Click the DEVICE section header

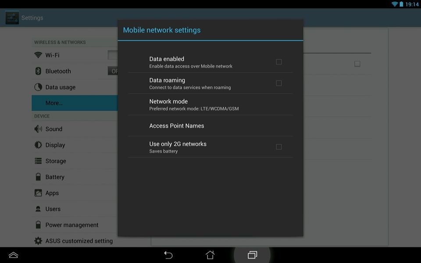click(x=42, y=116)
